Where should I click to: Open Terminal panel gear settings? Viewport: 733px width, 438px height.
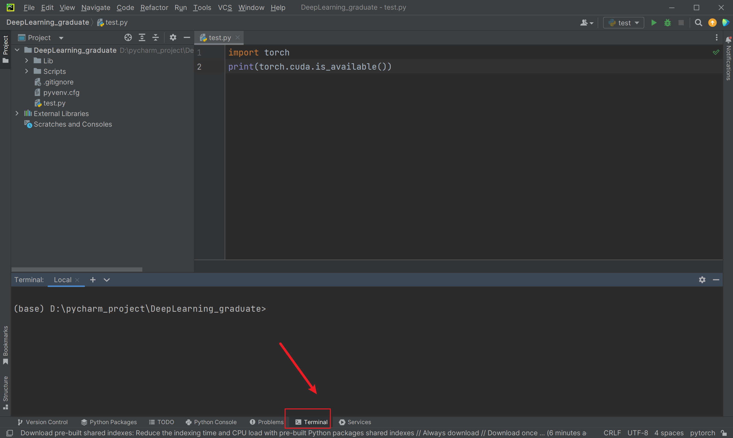click(x=702, y=280)
